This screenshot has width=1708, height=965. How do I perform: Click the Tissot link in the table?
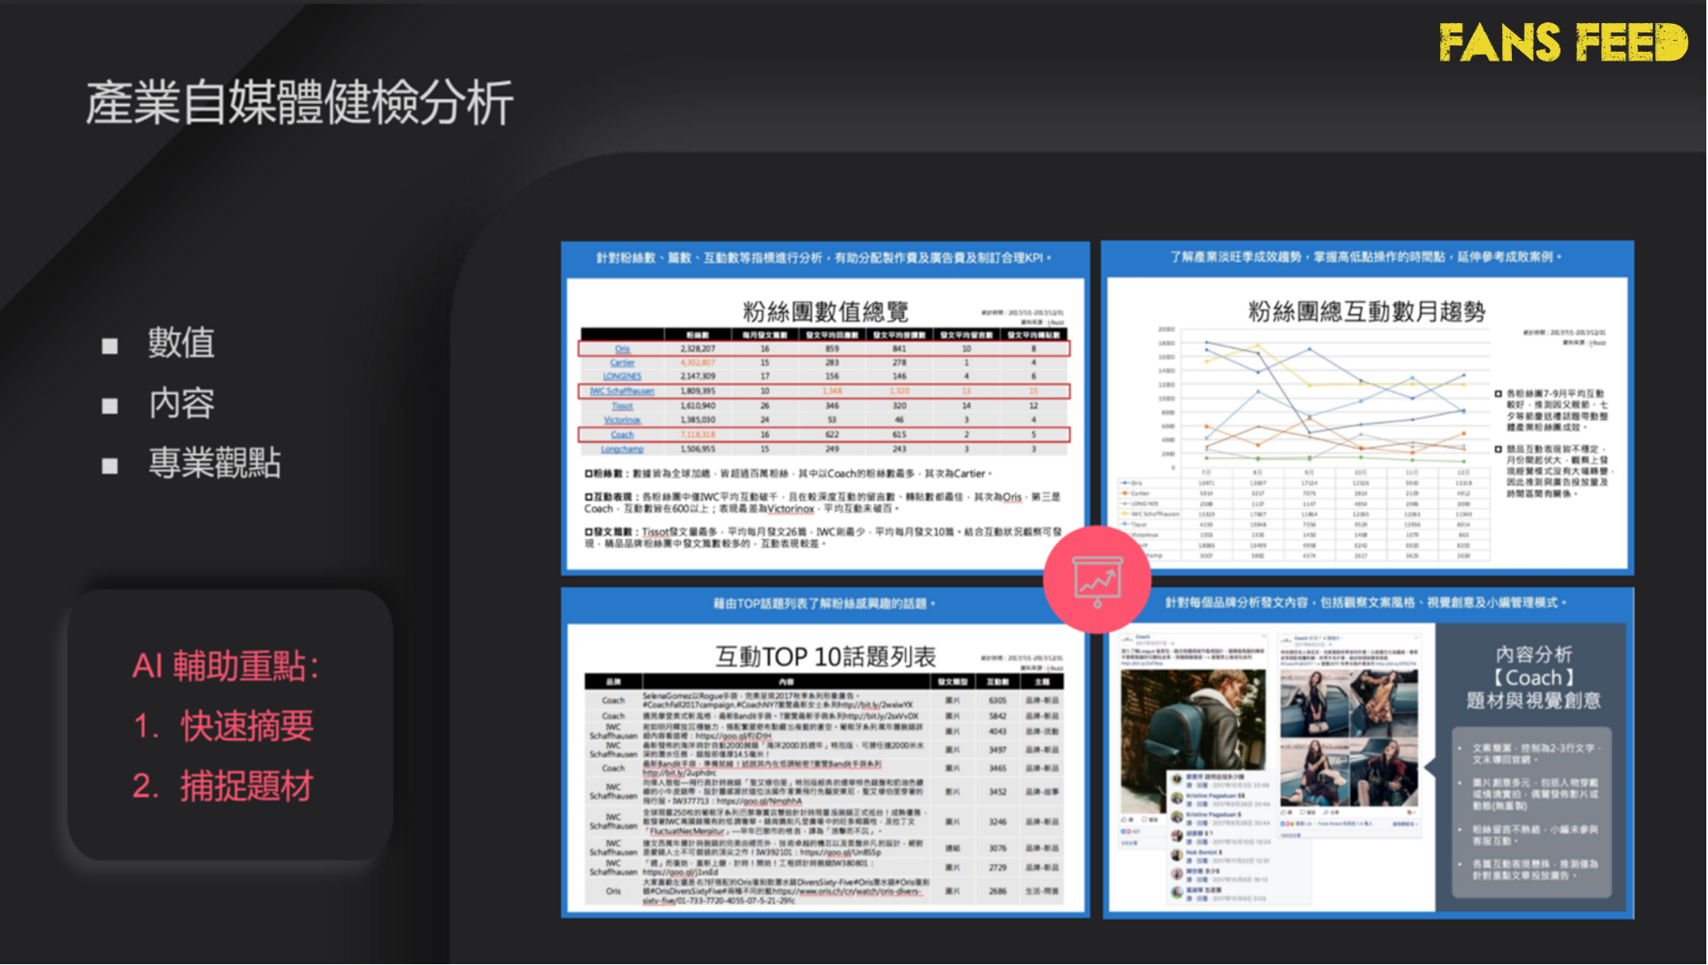pyautogui.click(x=622, y=406)
